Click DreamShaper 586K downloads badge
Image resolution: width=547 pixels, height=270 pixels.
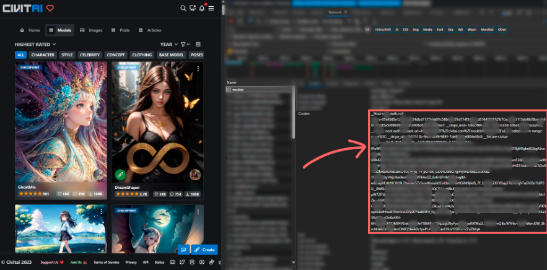coord(193,194)
